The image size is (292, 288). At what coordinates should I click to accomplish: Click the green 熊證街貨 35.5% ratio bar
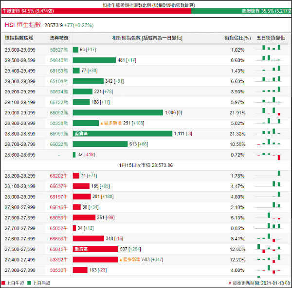pyautogui.click(x=241, y=11)
